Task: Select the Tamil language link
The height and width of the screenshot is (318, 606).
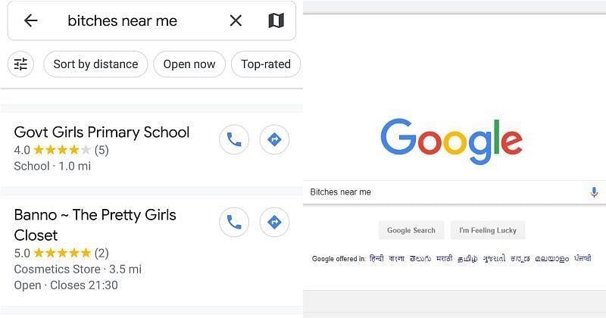Action: [x=468, y=259]
